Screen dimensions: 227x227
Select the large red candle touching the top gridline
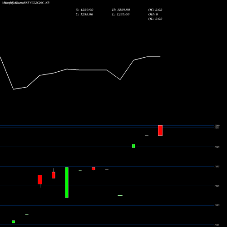tap(160, 130)
